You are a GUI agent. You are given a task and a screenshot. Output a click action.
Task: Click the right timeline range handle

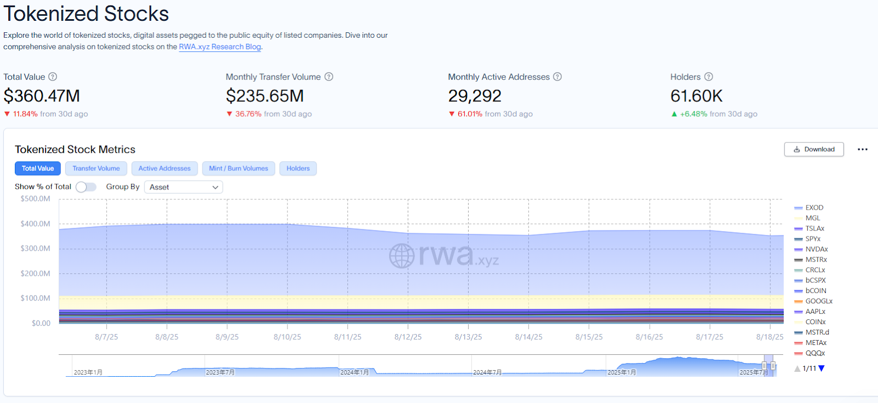pyautogui.click(x=773, y=365)
